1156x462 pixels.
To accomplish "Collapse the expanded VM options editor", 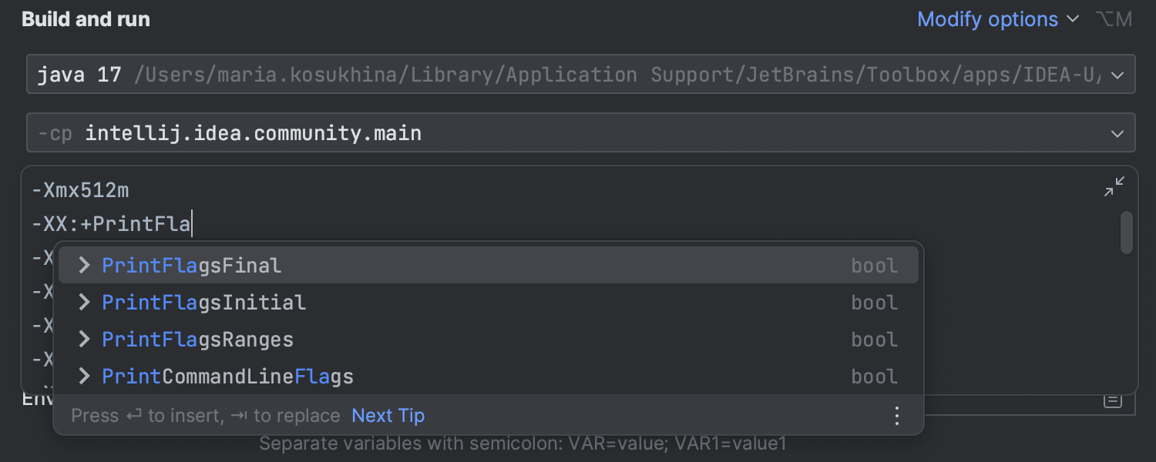I will click(x=1113, y=186).
